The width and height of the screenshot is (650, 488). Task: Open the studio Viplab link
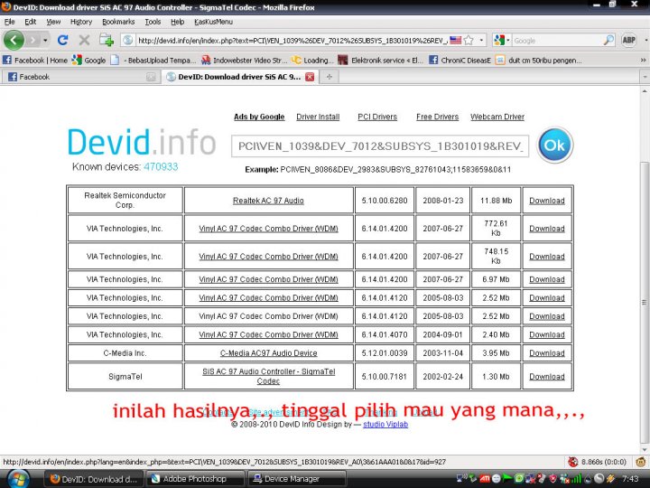pos(385,425)
